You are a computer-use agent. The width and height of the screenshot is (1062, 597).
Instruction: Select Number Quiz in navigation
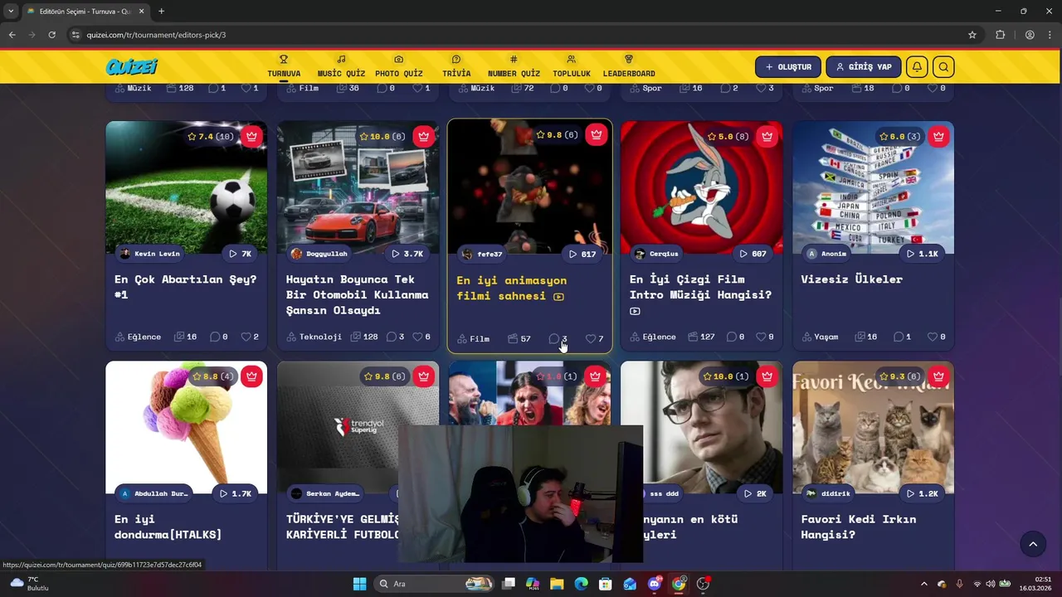click(x=514, y=66)
